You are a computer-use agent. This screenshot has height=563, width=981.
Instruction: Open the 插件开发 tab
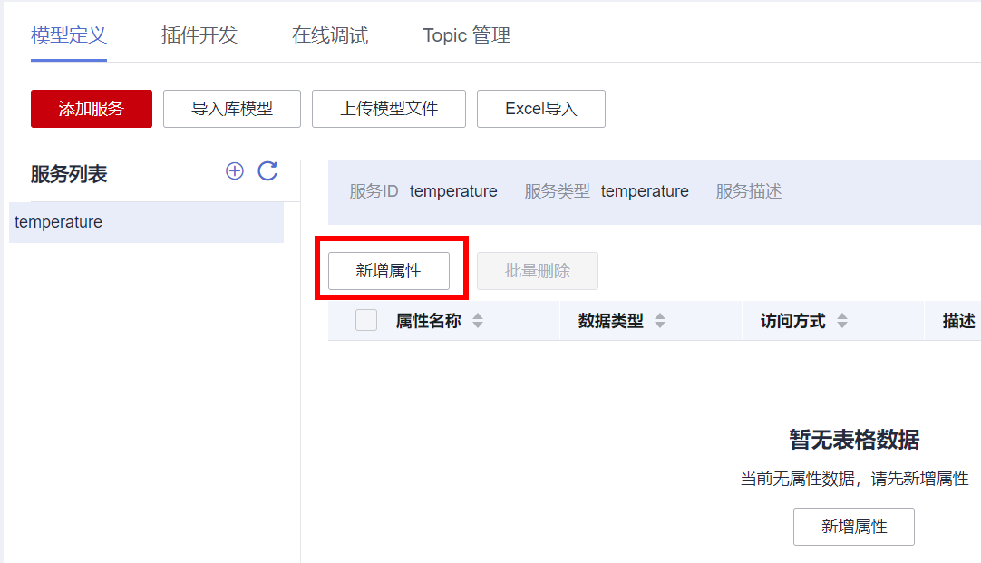pyautogui.click(x=199, y=35)
